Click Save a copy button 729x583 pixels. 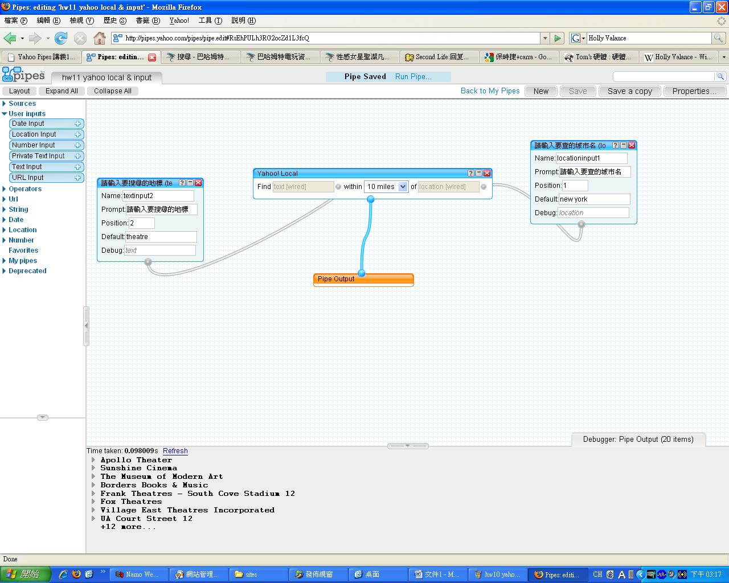[x=629, y=91]
